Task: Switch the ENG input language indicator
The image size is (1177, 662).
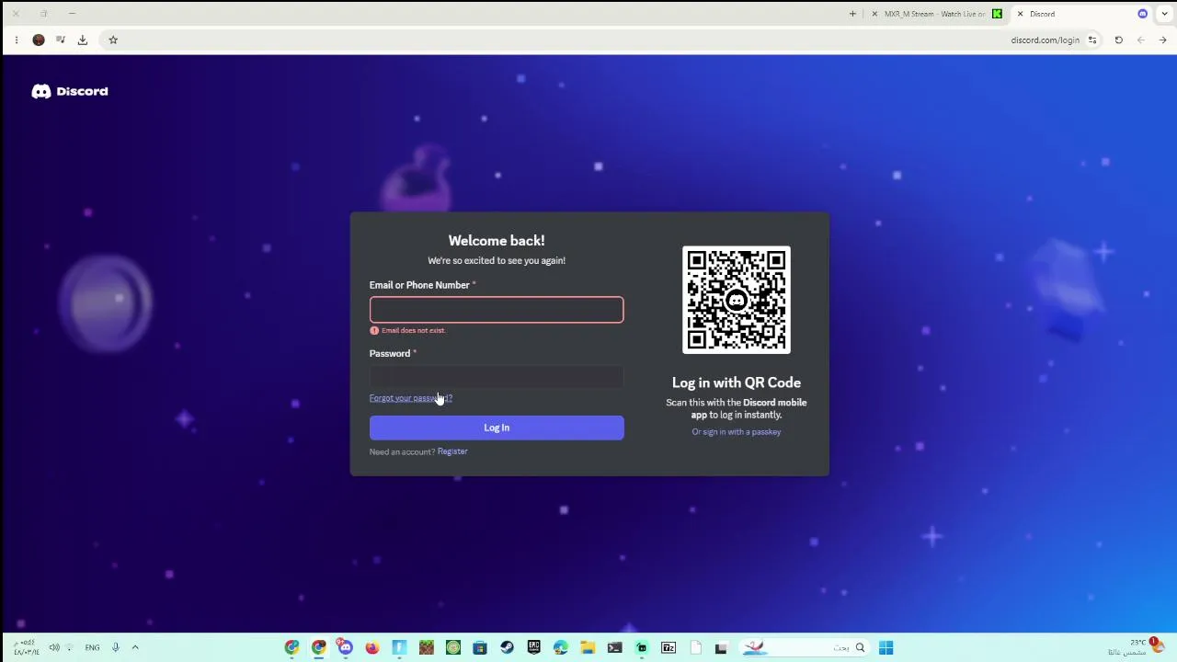Action: point(92,647)
